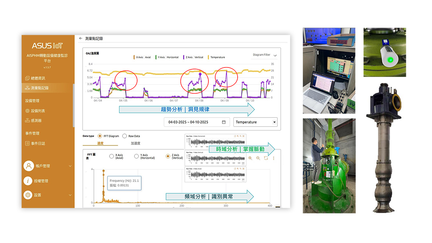Open 設備列表 in the sidebar

pyautogui.click(x=38, y=111)
